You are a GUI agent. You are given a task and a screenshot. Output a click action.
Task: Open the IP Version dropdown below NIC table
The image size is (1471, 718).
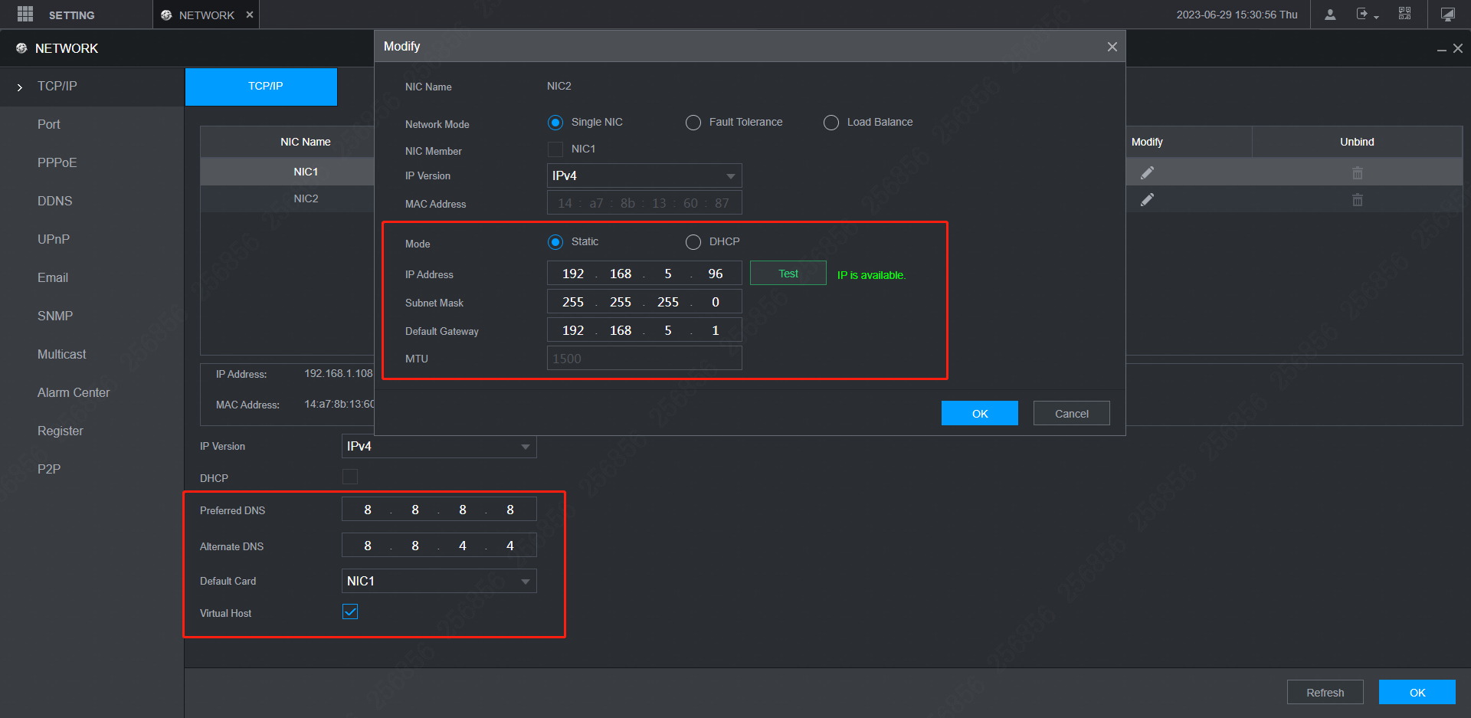click(438, 446)
